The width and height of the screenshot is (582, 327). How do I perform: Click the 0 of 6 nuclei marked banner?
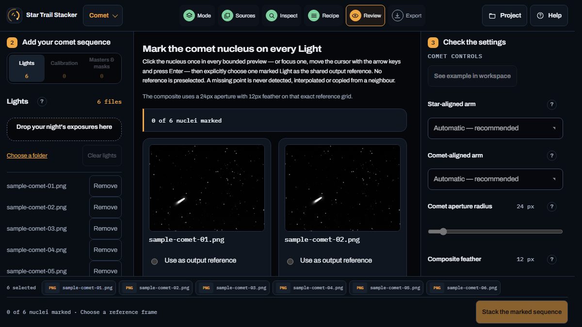point(275,120)
